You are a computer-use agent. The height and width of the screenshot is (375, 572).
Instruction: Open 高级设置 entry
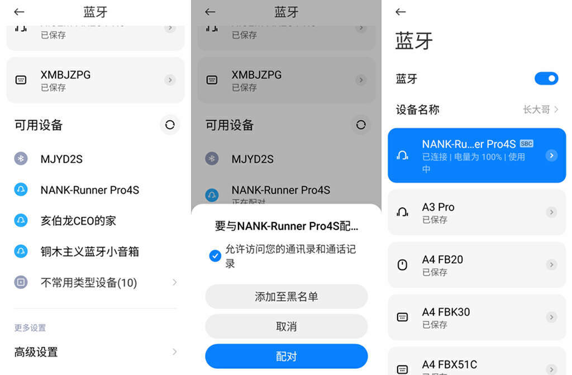(x=96, y=352)
